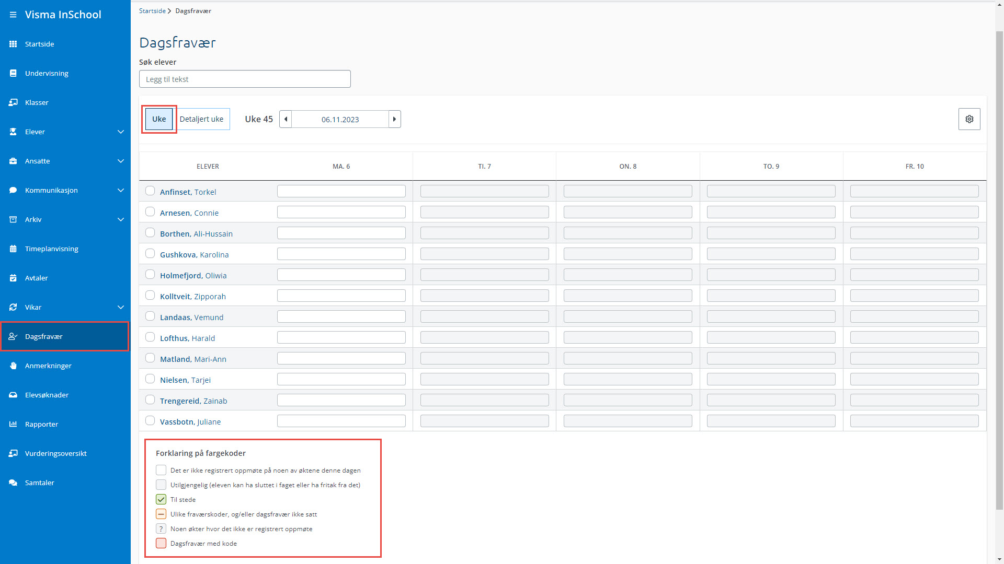The image size is (1004, 564).
Task: Click the Elevsøknader inbox icon
Action: click(x=13, y=395)
